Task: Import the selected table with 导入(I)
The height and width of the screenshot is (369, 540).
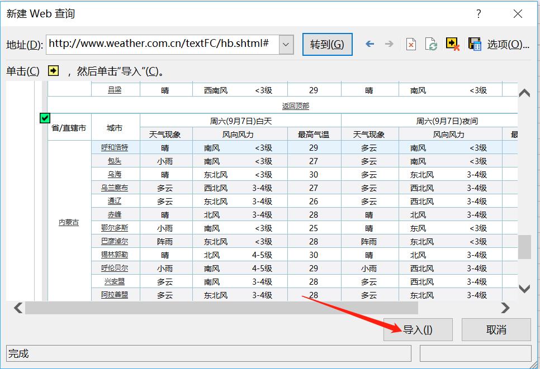Action: 418,329
